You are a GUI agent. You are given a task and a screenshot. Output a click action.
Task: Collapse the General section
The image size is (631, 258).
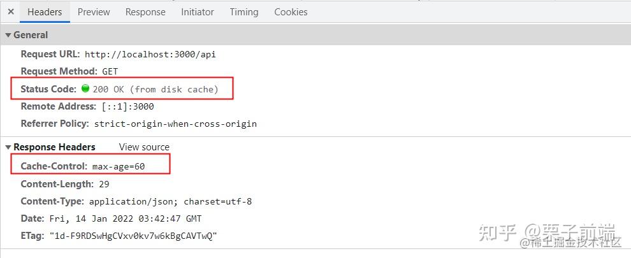(8, 35)
